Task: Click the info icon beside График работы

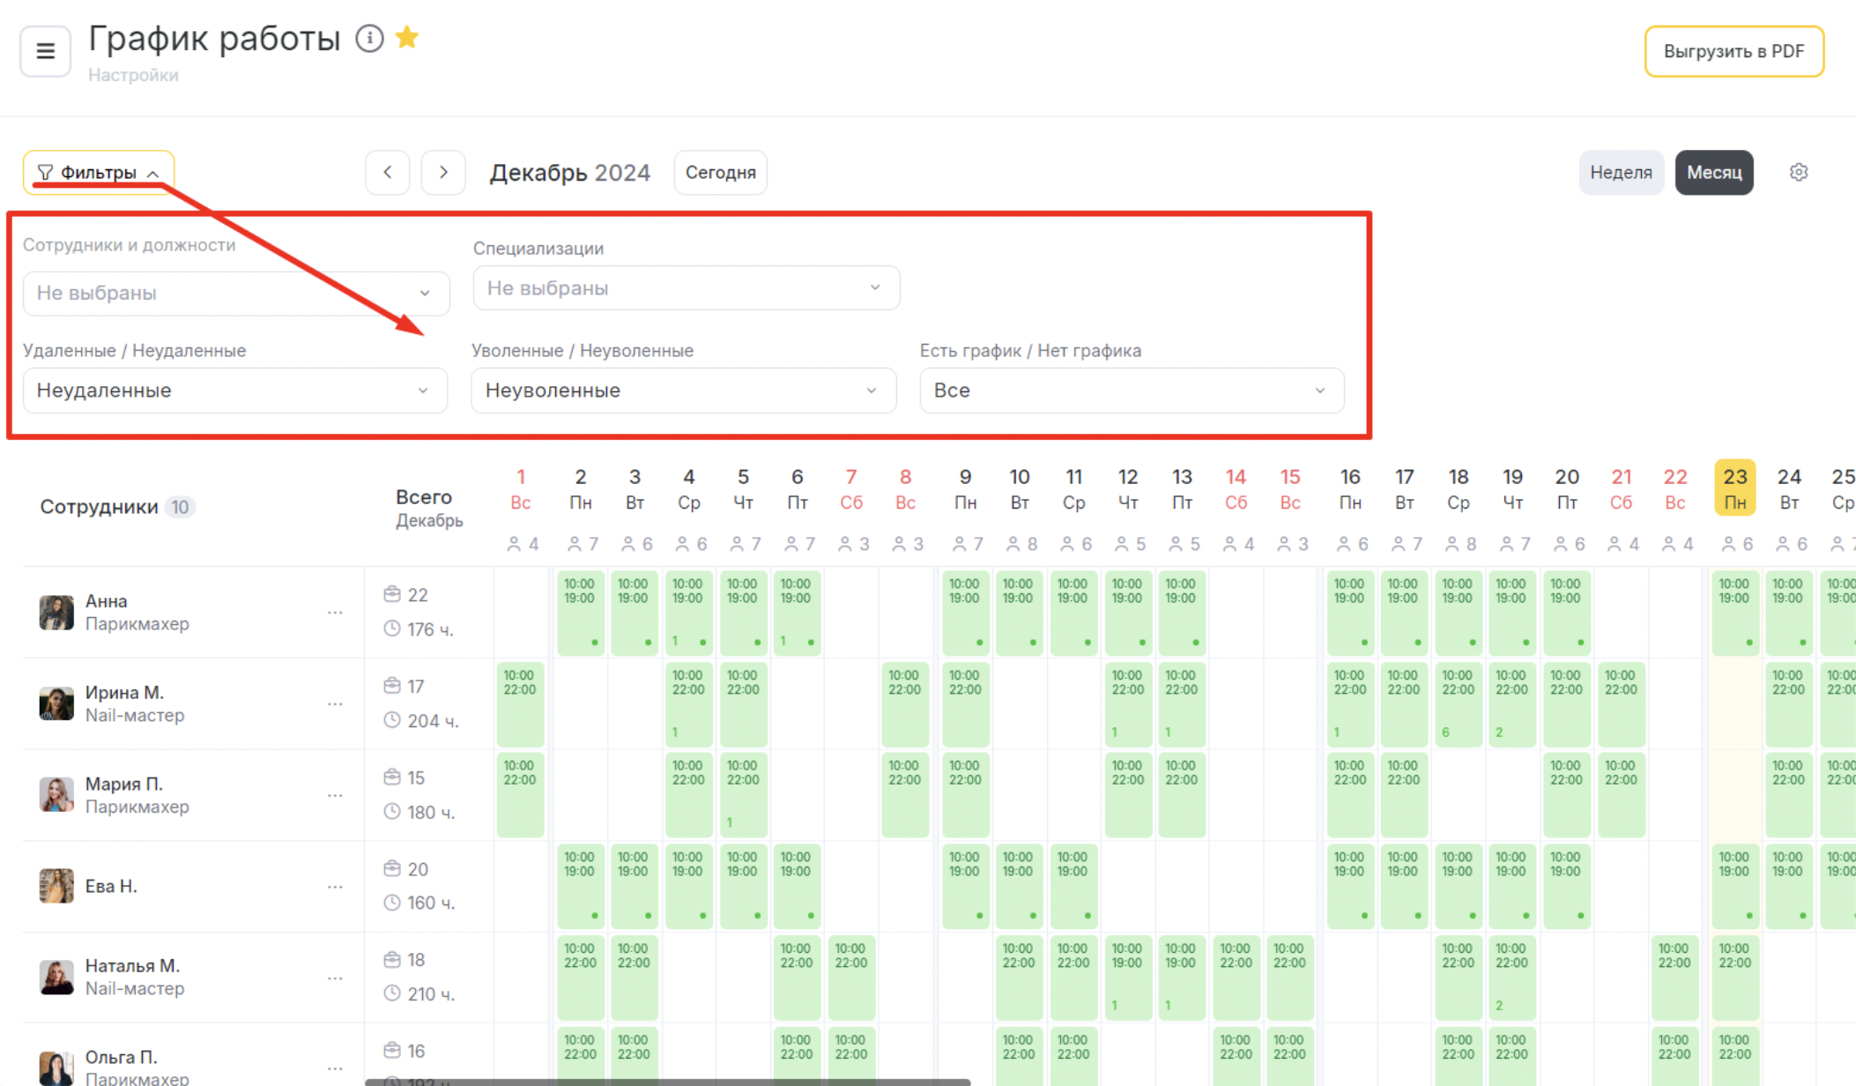Action: 369,39
